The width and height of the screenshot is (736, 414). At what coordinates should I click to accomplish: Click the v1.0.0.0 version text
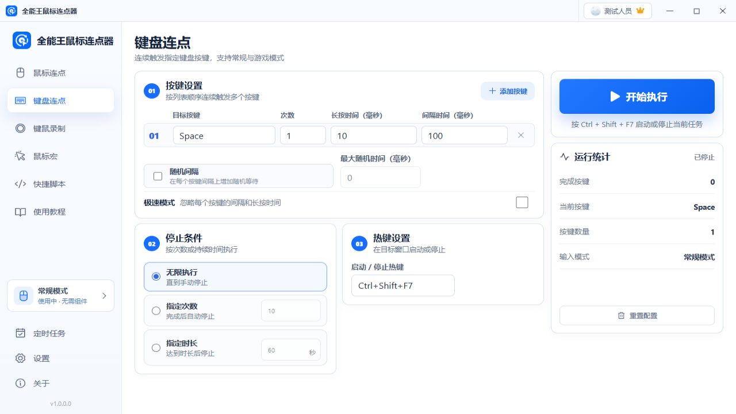(60, 404)
